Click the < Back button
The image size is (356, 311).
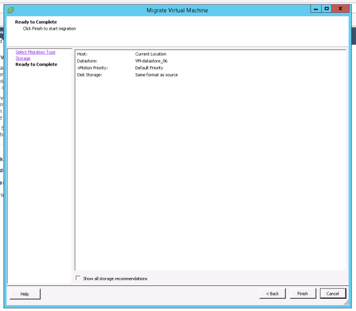click(x=272, y=294)
